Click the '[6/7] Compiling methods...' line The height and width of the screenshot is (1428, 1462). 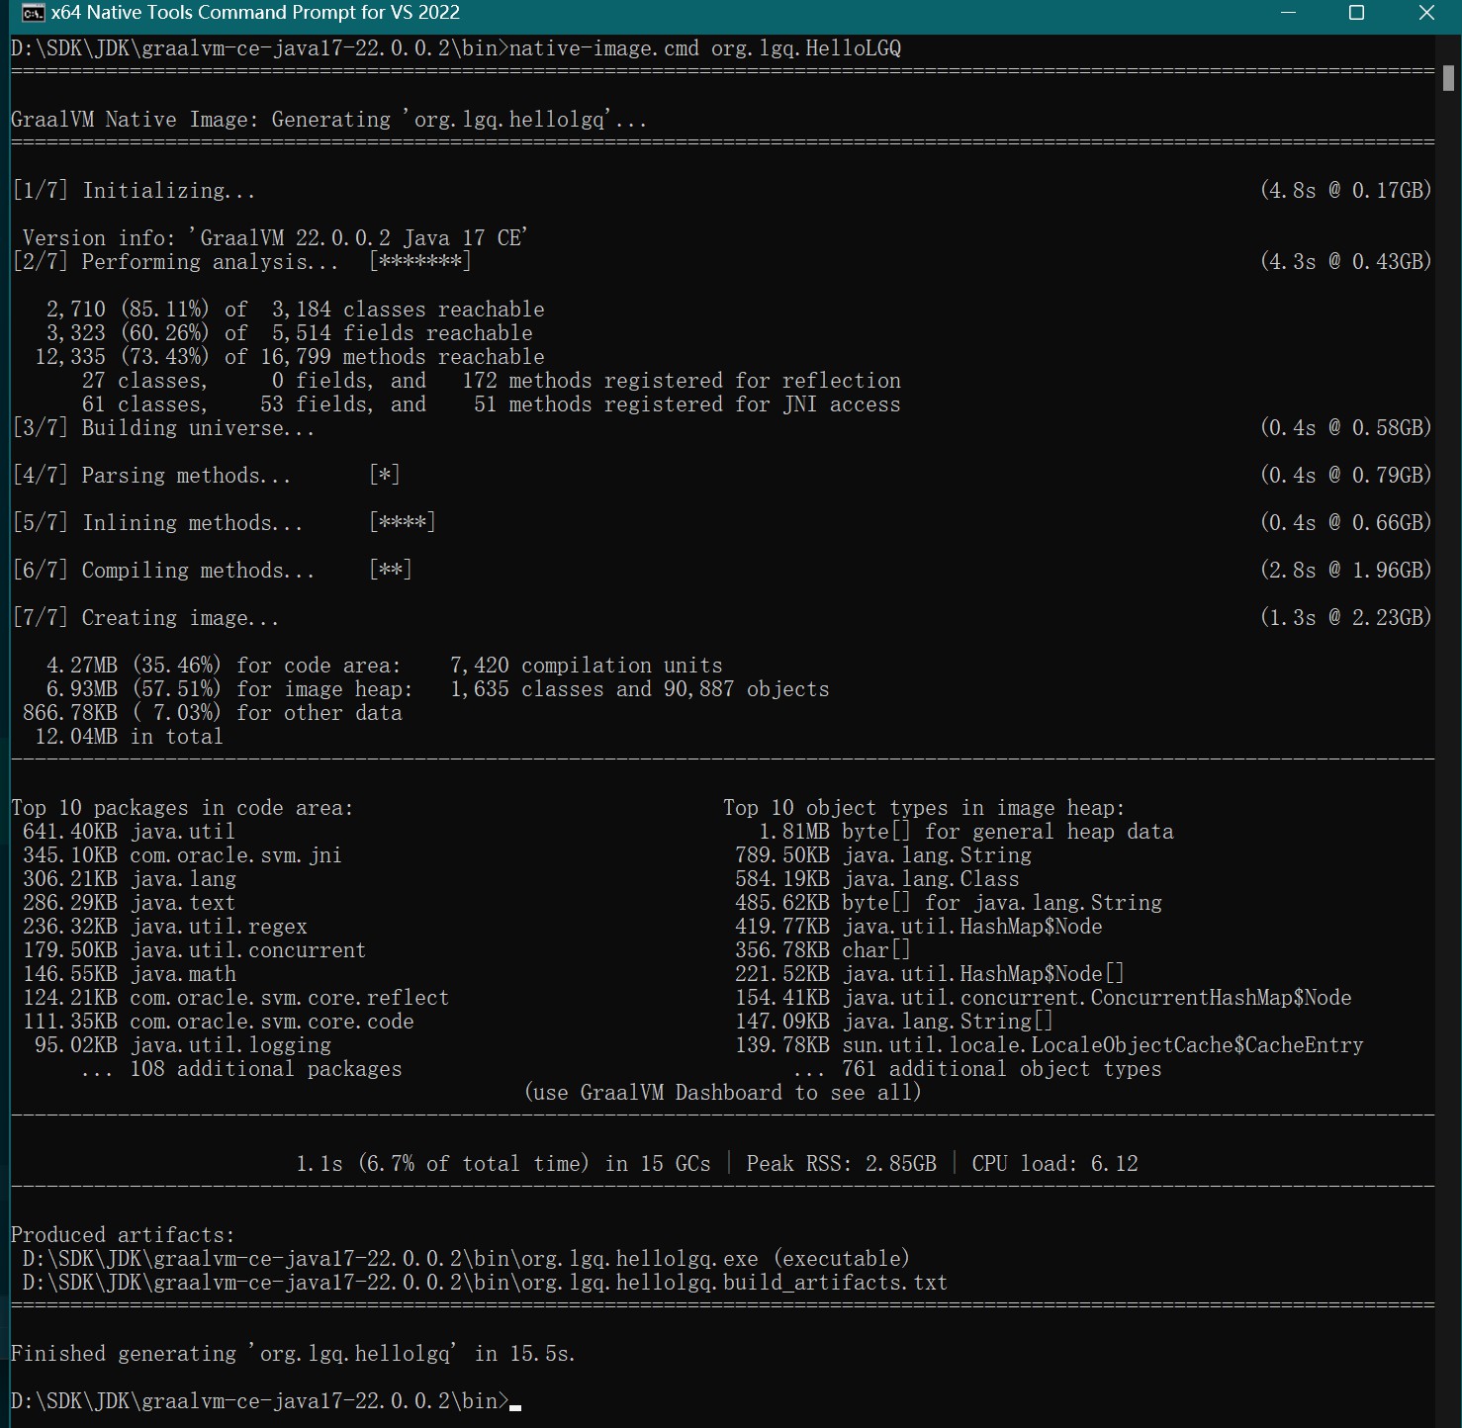point(212,571)
